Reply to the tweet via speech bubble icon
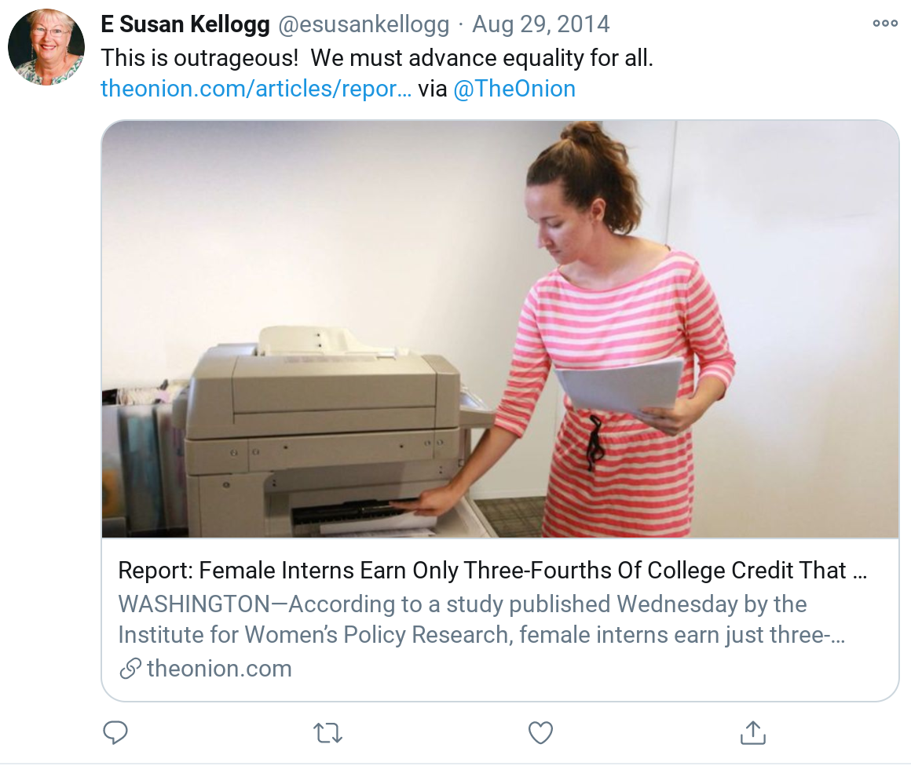 (x=115, y=733)
